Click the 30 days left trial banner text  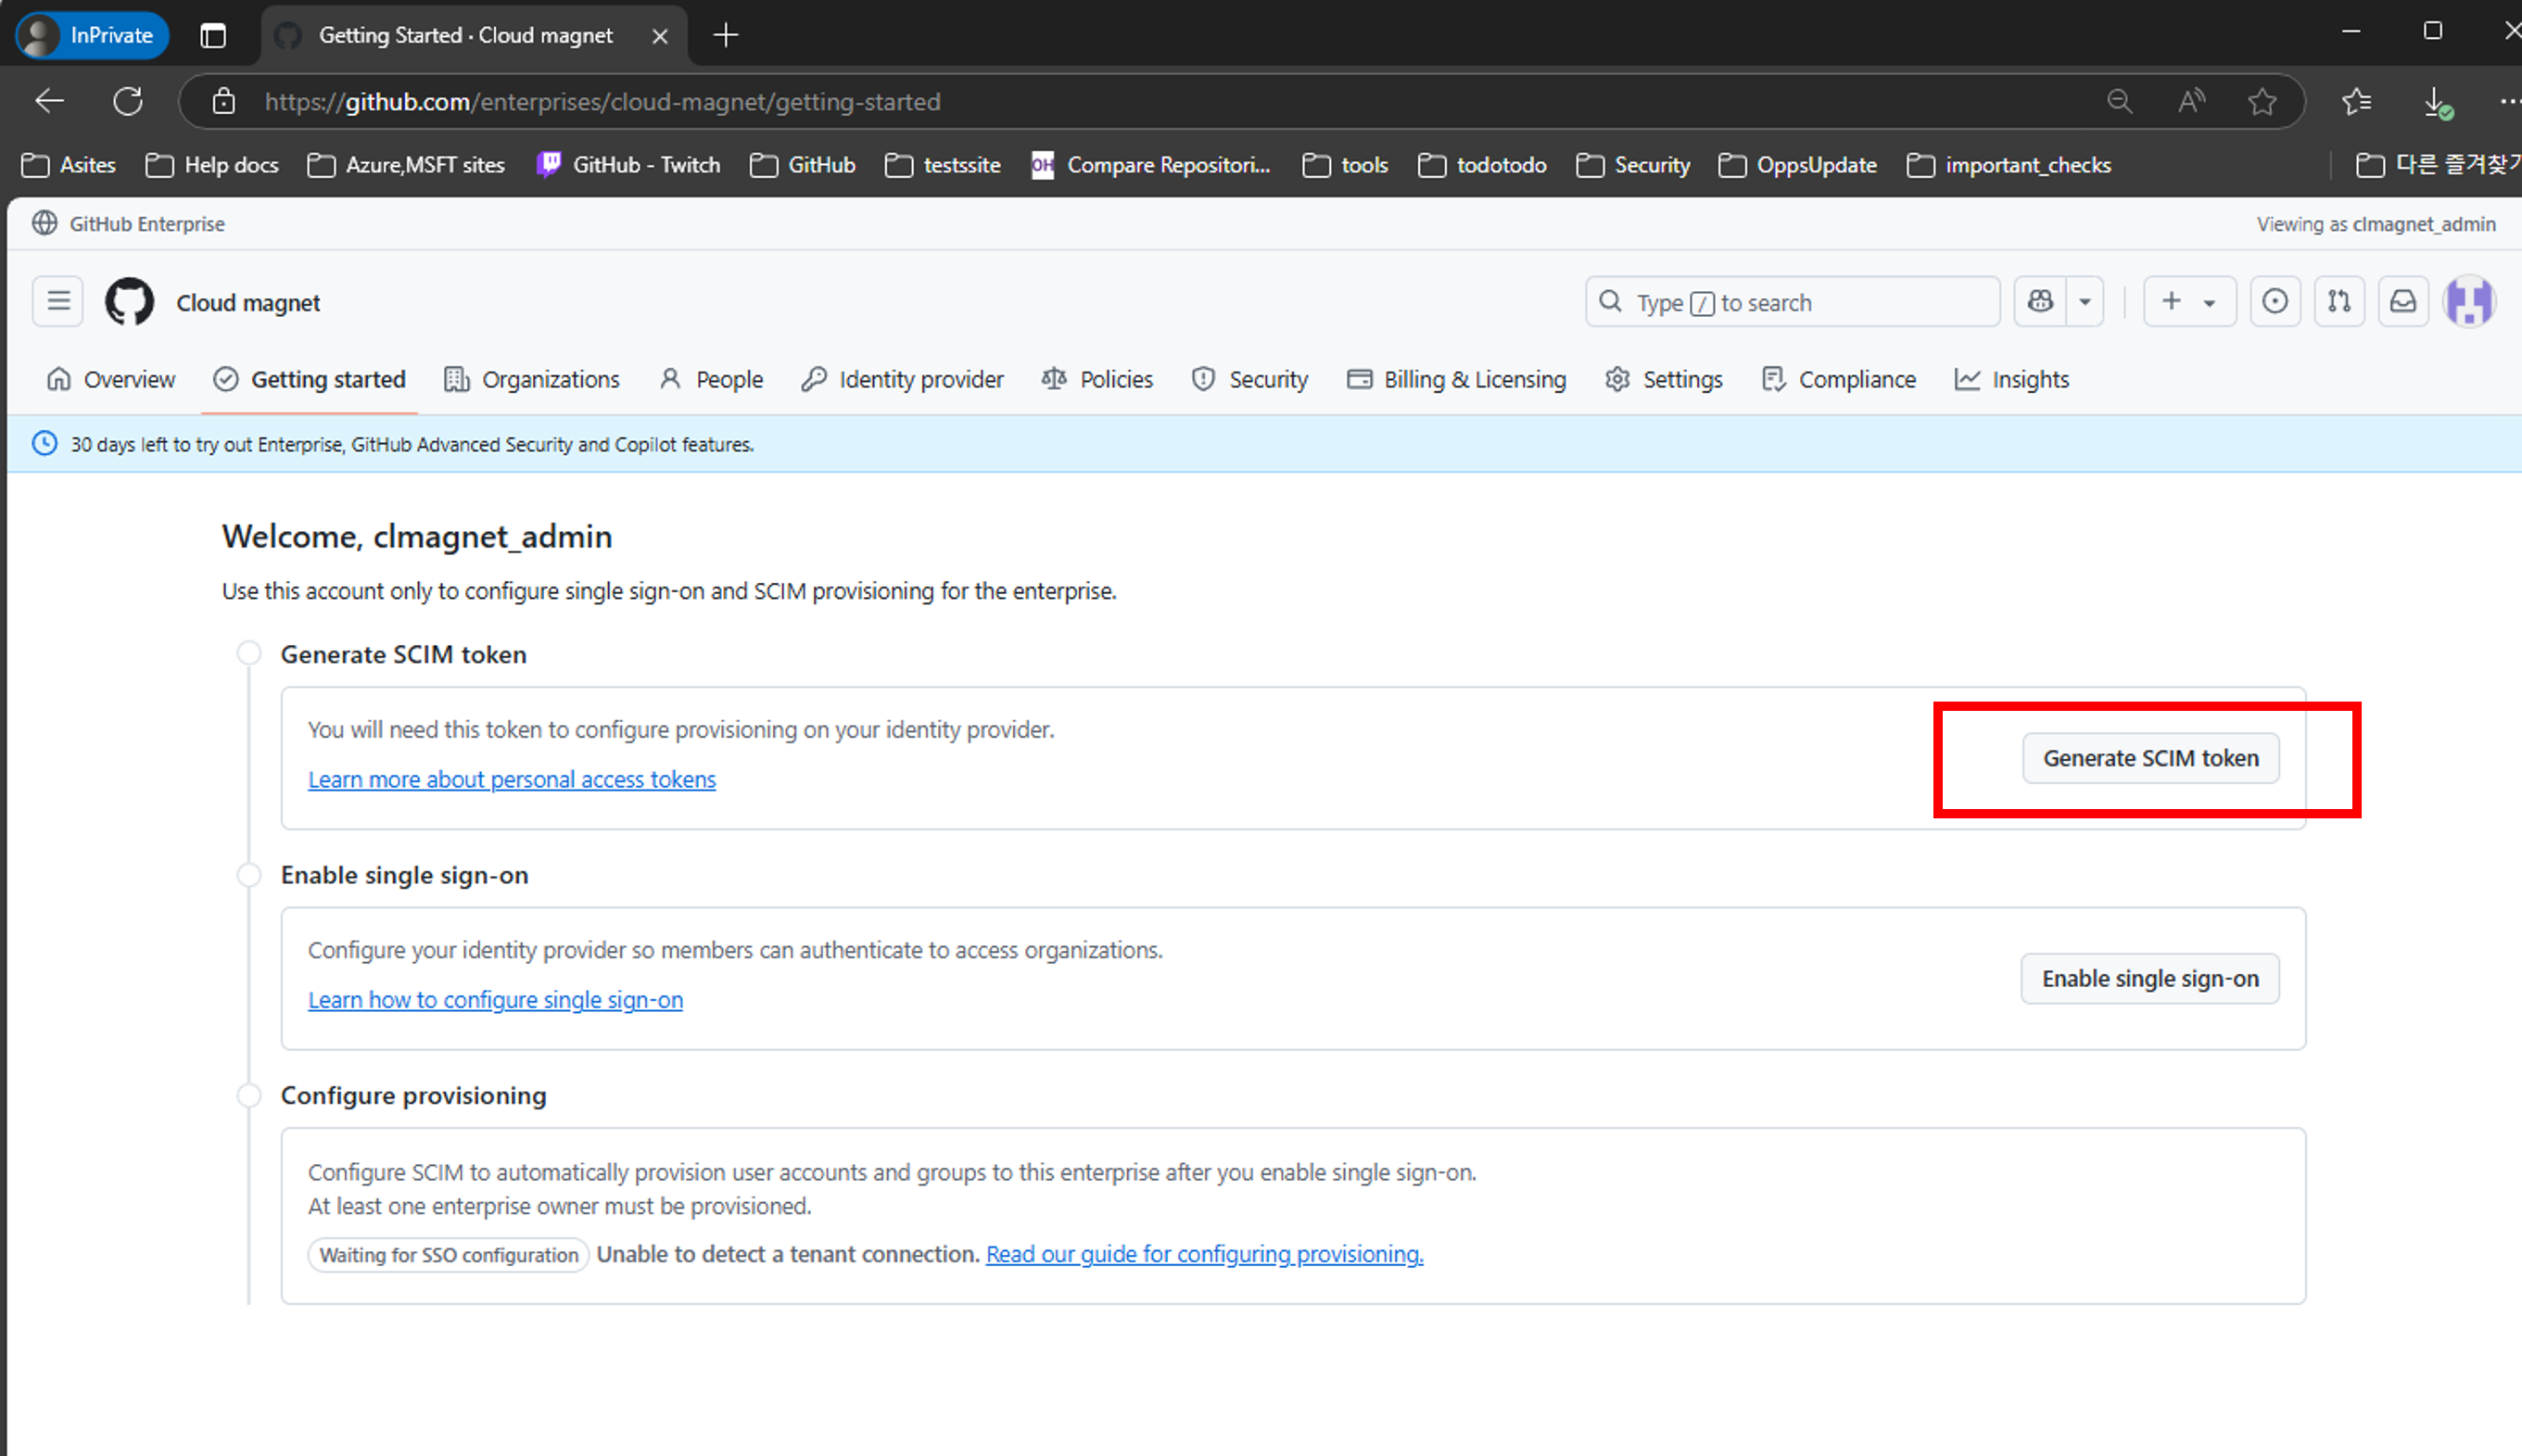coord(412,444)
